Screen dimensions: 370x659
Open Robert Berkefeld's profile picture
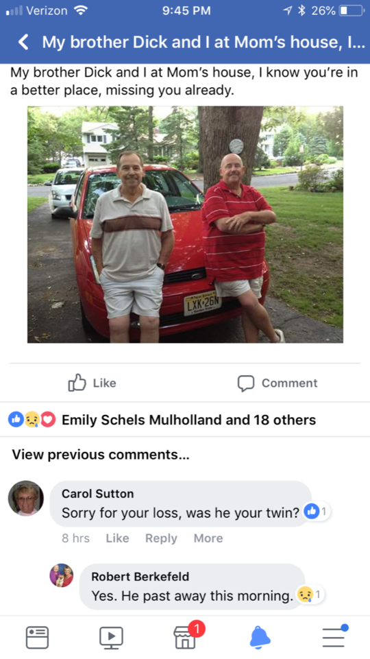click(x=61, y=575)
